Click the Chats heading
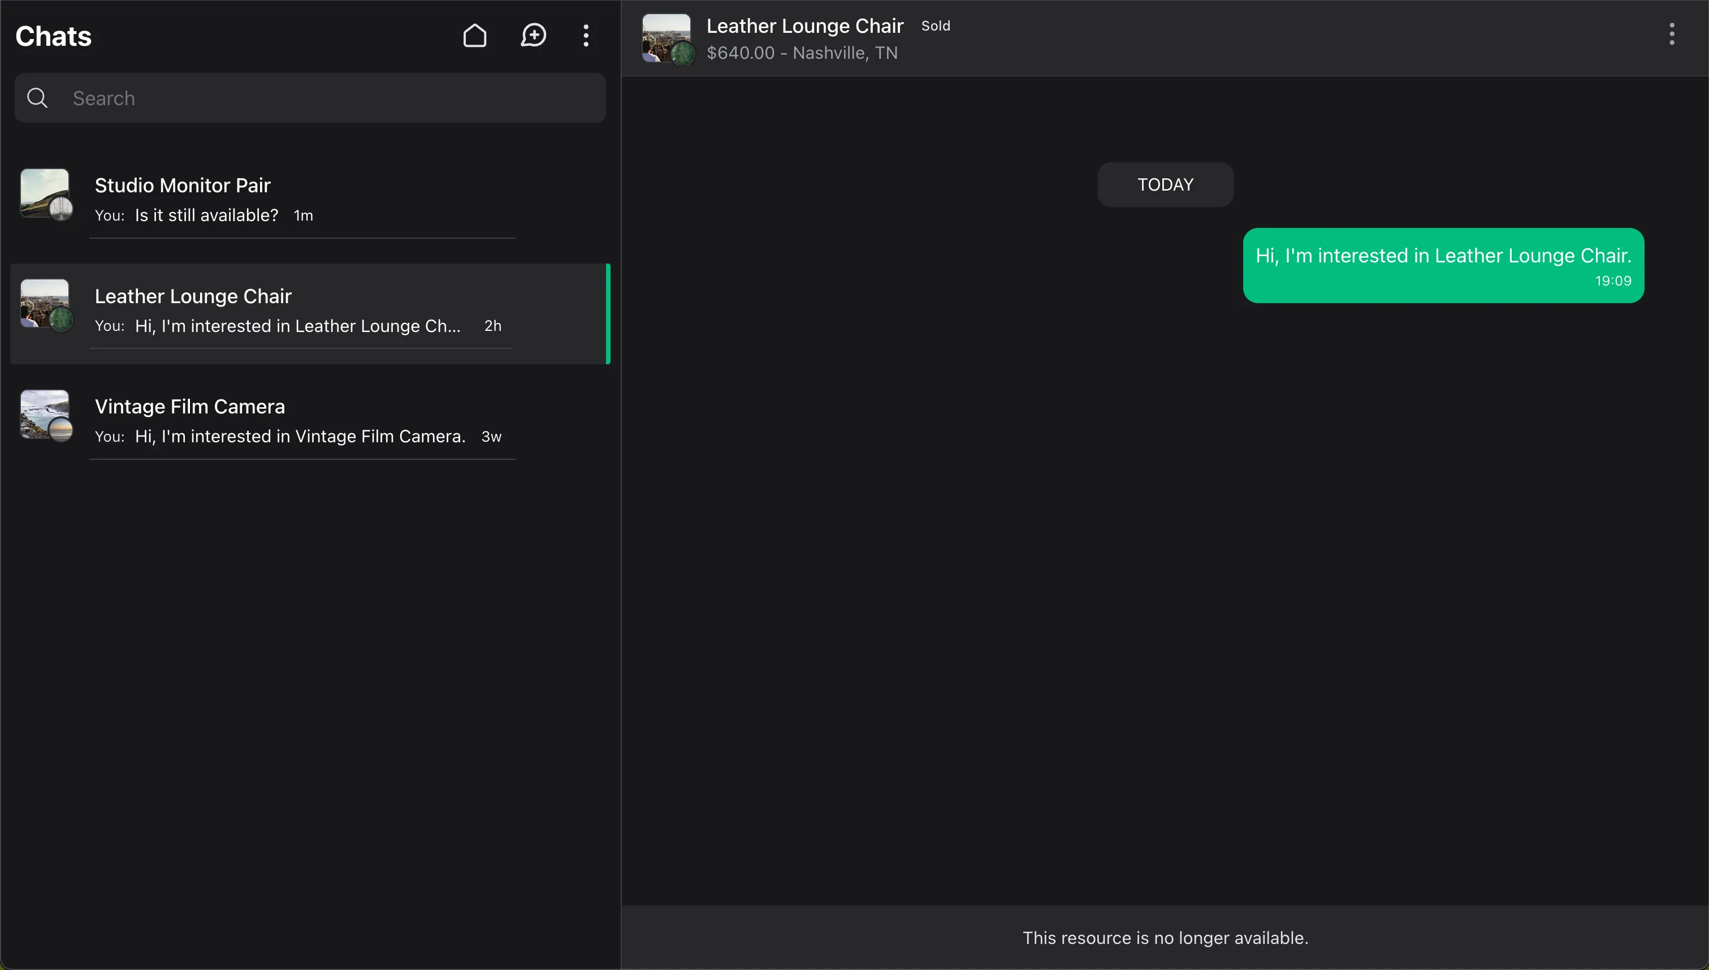Viewport: 1709px width, 970px height. 53,36
